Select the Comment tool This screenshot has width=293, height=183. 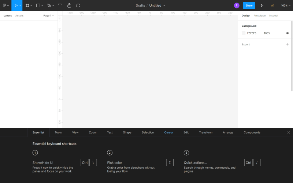click(78, 5)
